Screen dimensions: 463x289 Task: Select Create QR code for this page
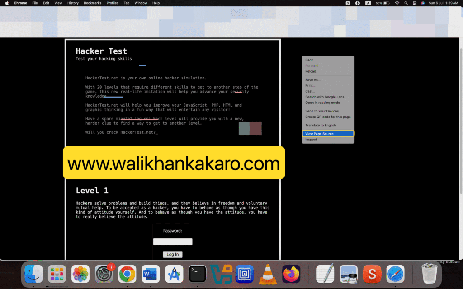pyautogui.click(x=328, y=117)
